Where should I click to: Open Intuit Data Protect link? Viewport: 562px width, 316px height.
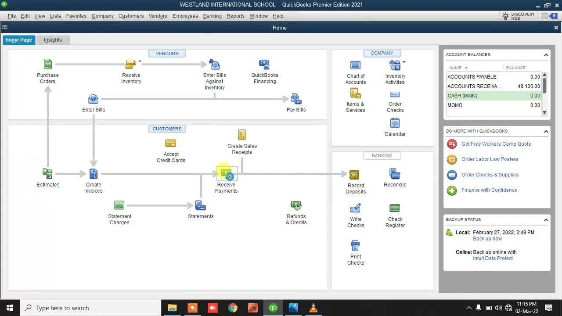(x=493, y=259)
